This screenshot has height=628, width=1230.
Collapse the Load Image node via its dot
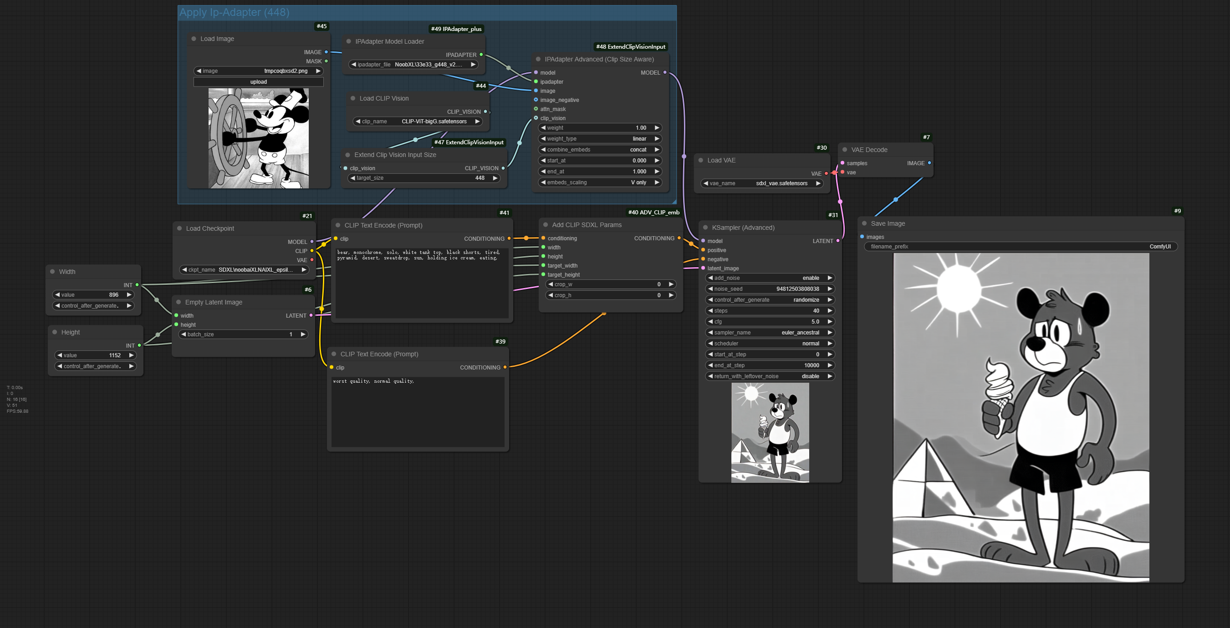(194, 39)
